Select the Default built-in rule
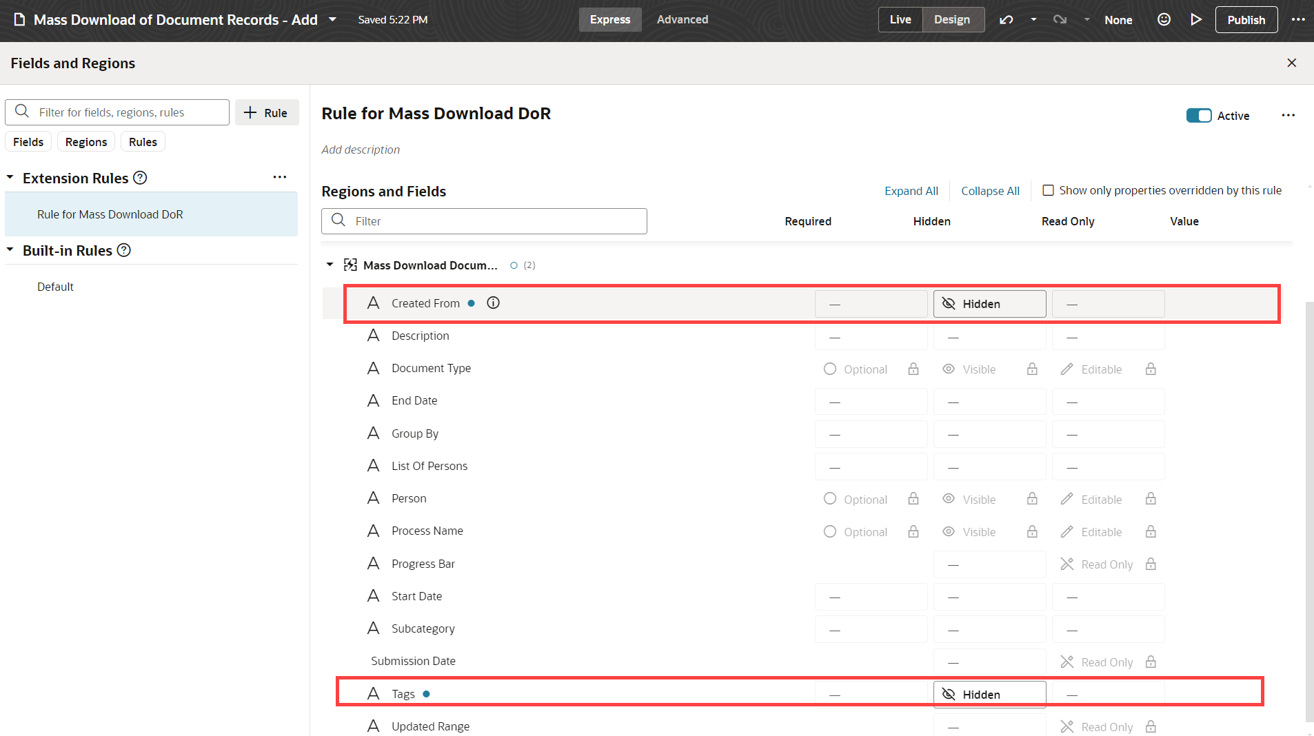 click(55, 287)
